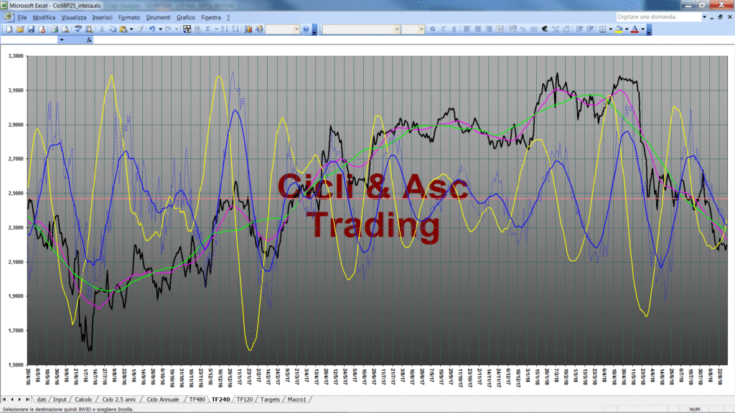The width and height of the screenshot is (735, 413).
Task: Switch to Ciclo Annuale sheet tab
Action: click(x=163, y=399)
